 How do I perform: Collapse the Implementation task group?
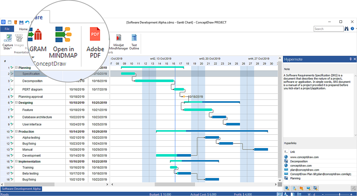point(16,162)
